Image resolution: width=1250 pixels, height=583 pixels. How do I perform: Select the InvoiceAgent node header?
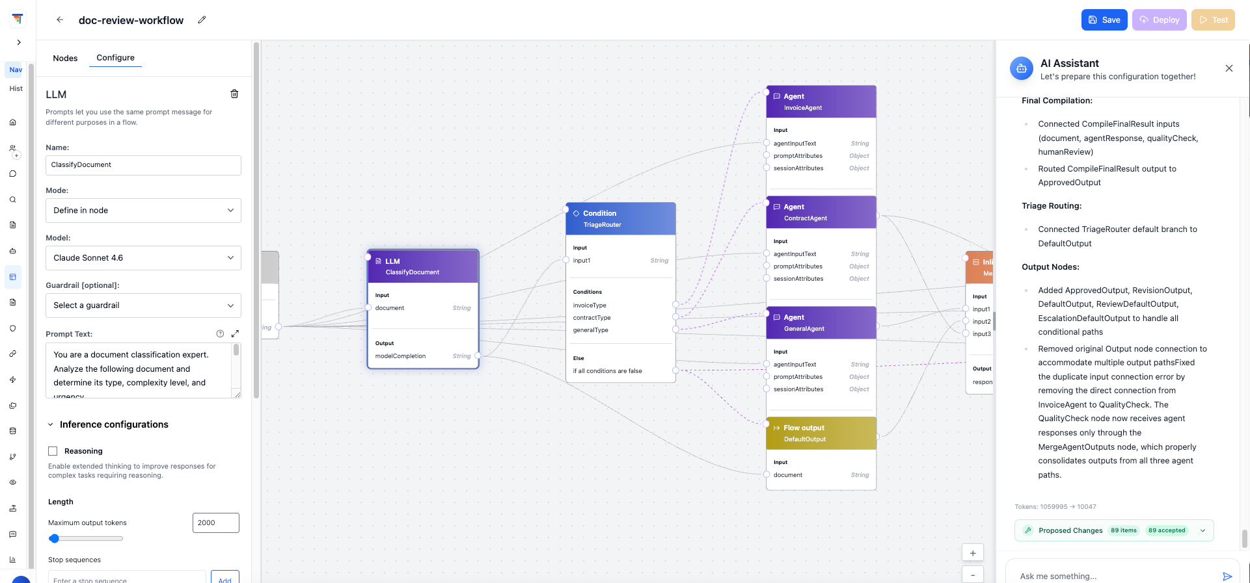pos(821,101)
